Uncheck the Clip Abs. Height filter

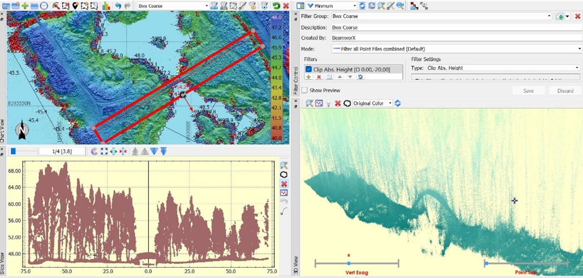tap(309, 69)
